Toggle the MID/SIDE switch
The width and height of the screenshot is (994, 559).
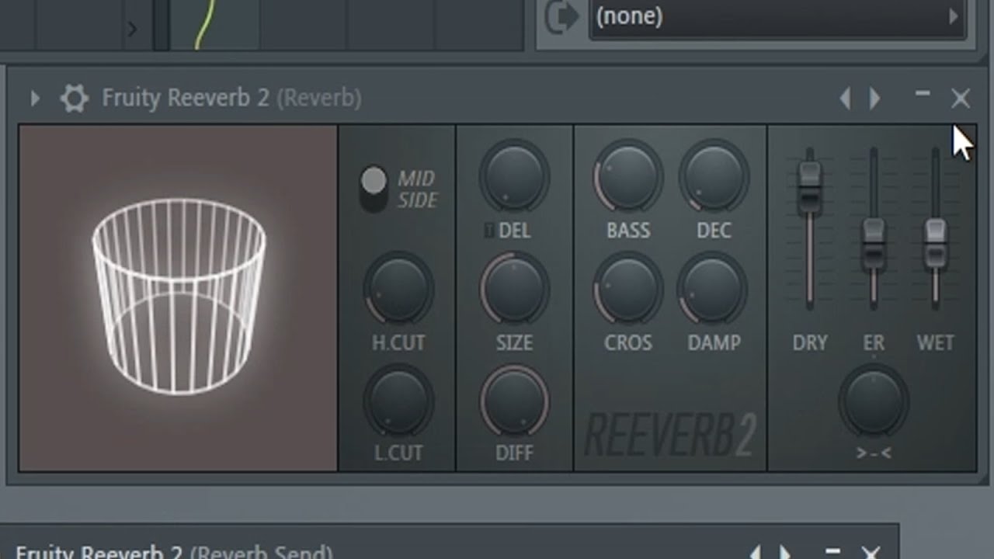[374, 189]
